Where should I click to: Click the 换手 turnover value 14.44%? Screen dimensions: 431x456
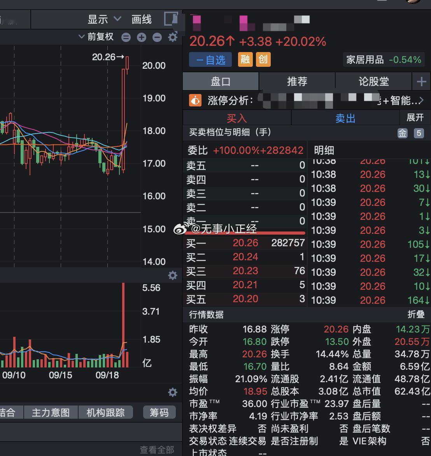[x=332, y=354]
